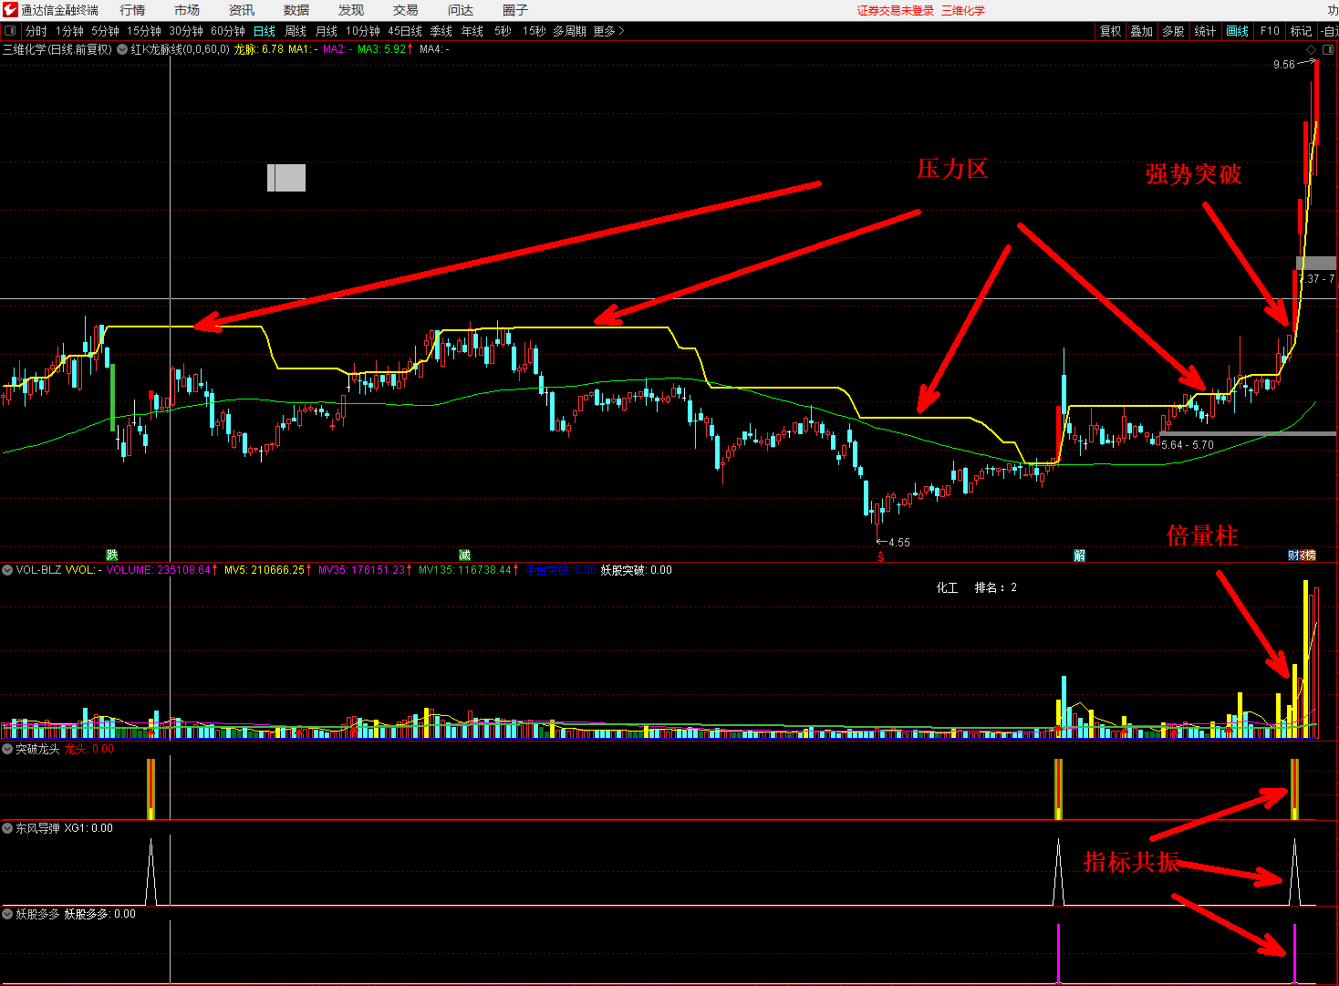
Task: Open 多周期 multi-period view
Action: point(569,31)
